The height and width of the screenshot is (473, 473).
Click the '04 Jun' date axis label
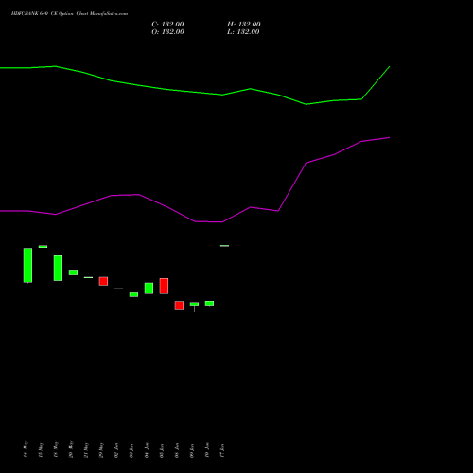[x=147, y=449]
